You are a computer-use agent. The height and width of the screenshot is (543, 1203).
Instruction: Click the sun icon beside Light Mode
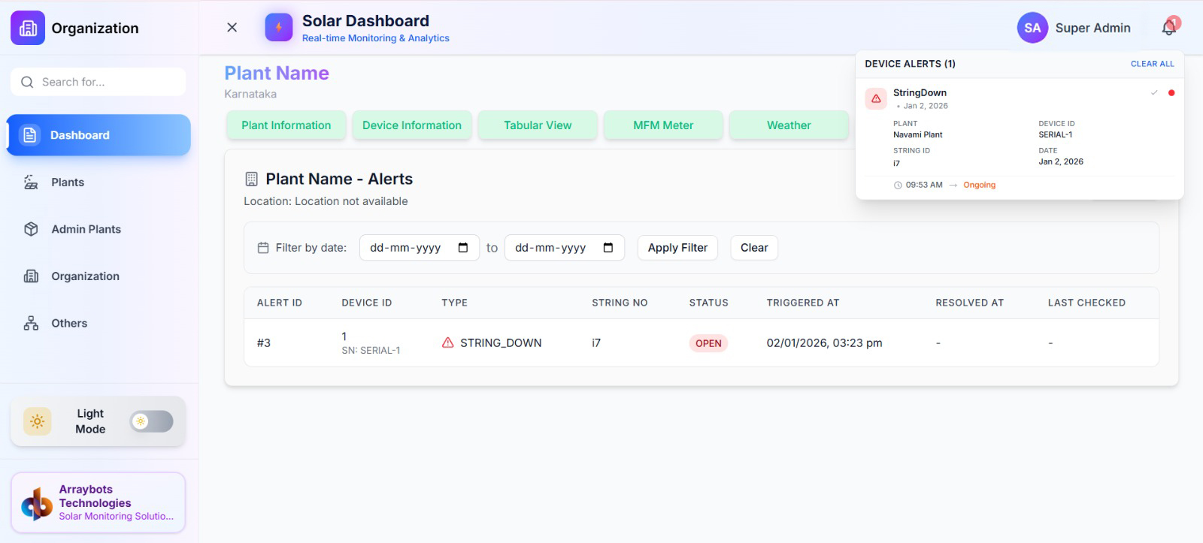(37, 421)
